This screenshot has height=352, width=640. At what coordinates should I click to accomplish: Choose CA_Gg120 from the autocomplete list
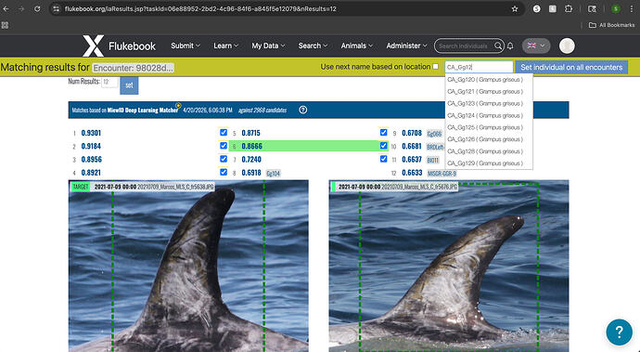[x=489, y=79]
